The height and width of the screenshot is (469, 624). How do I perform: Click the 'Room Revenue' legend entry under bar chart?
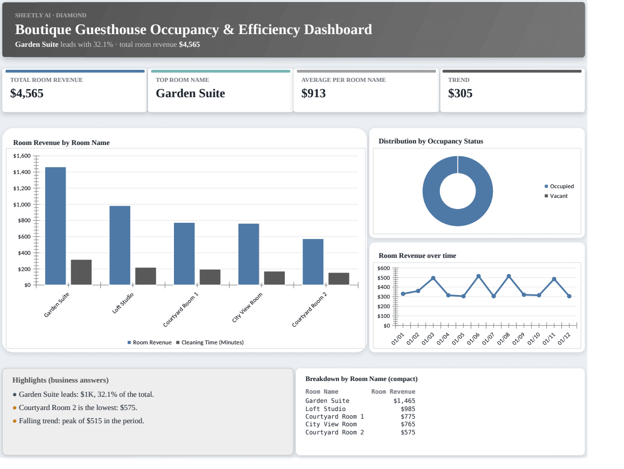150,342
